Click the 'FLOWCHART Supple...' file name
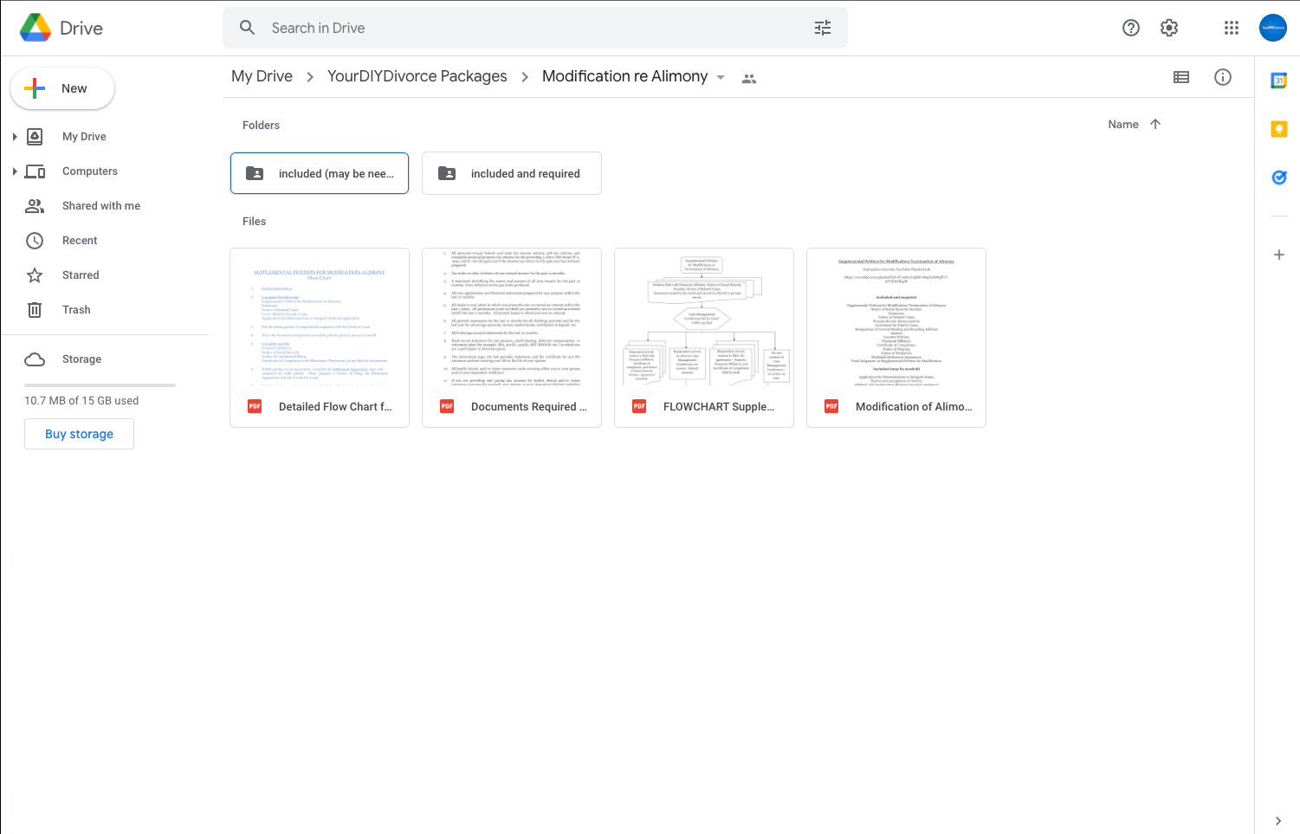1300x834 pixels. pyautogui.click(x=719, y=406)
